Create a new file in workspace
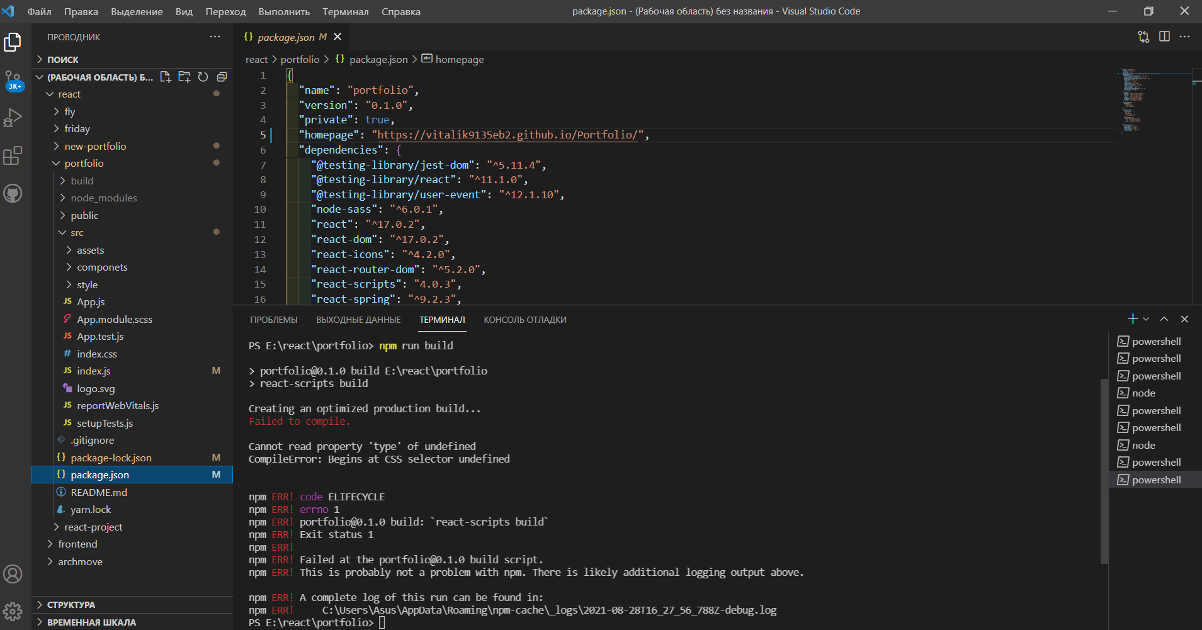The width and height of the screenshot is (1202, 630). 166,77
